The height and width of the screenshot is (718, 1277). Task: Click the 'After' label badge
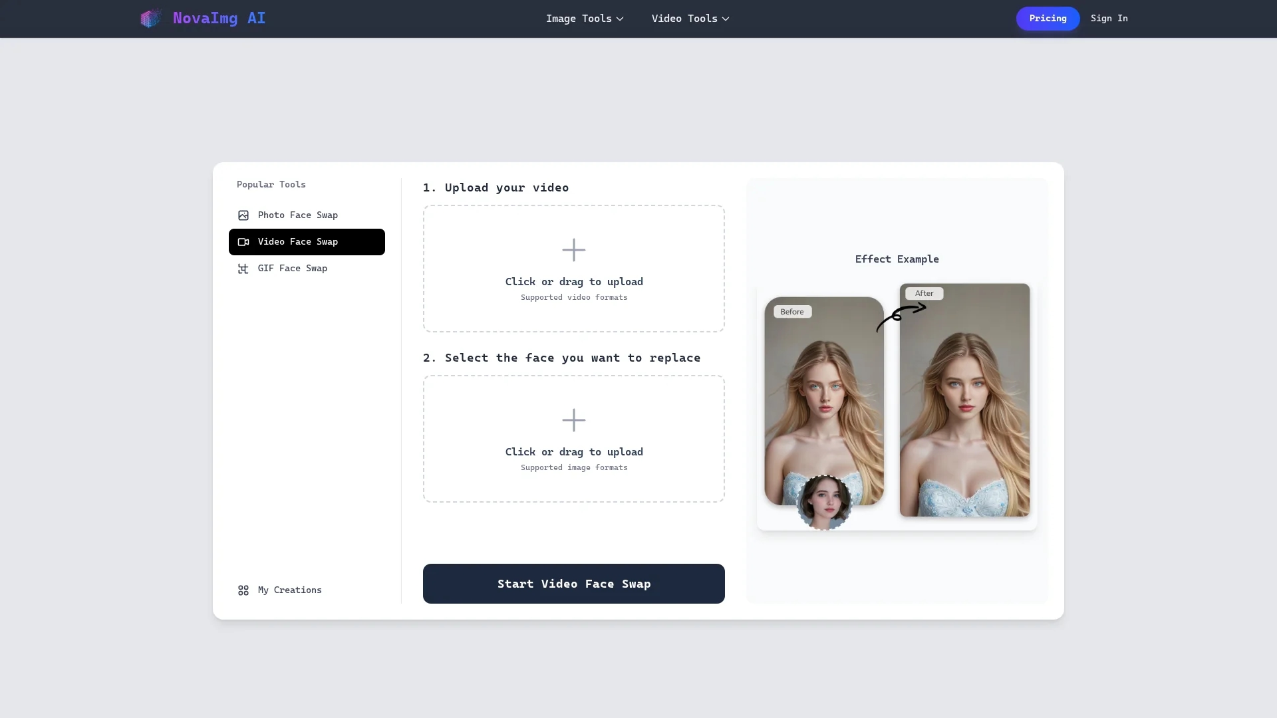[924, 293]
